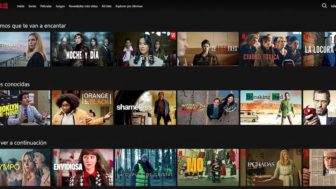Open Novedades más vistas

coord(83,6)
